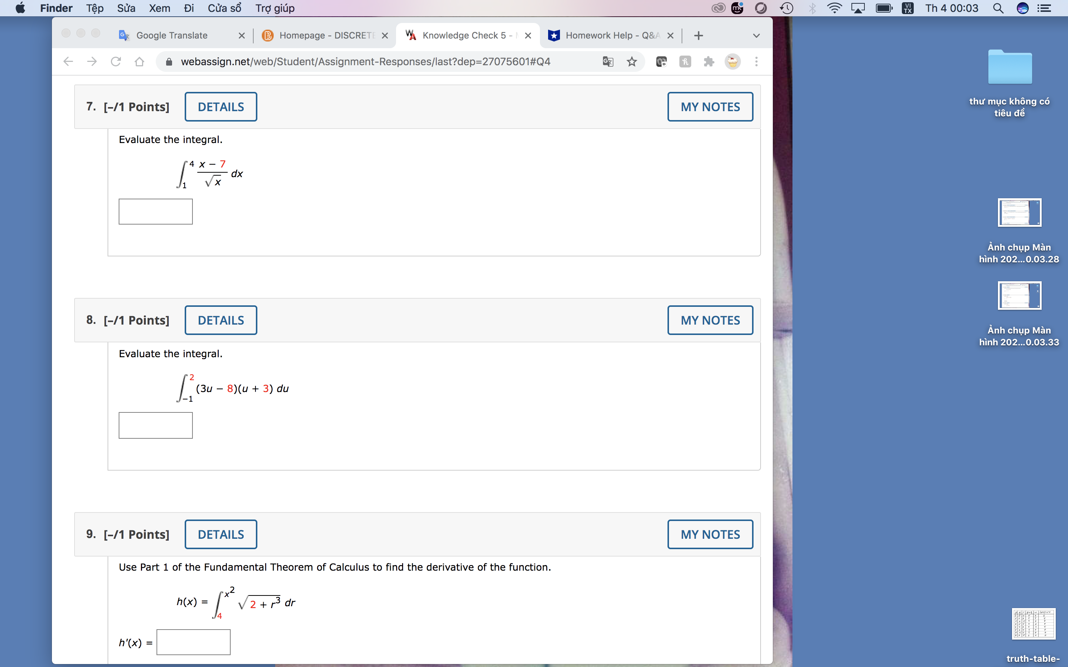The image size is (1068, 667).
Task: Select the Wi-Fi status icon
Action: click(x=834, y=8)
